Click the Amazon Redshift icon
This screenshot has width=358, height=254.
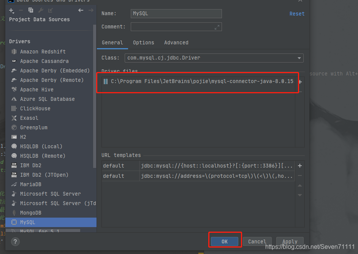[x=14, y=52]
